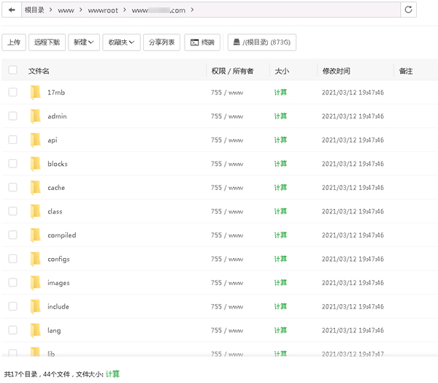Check the api row checkbox

[12, 140]
